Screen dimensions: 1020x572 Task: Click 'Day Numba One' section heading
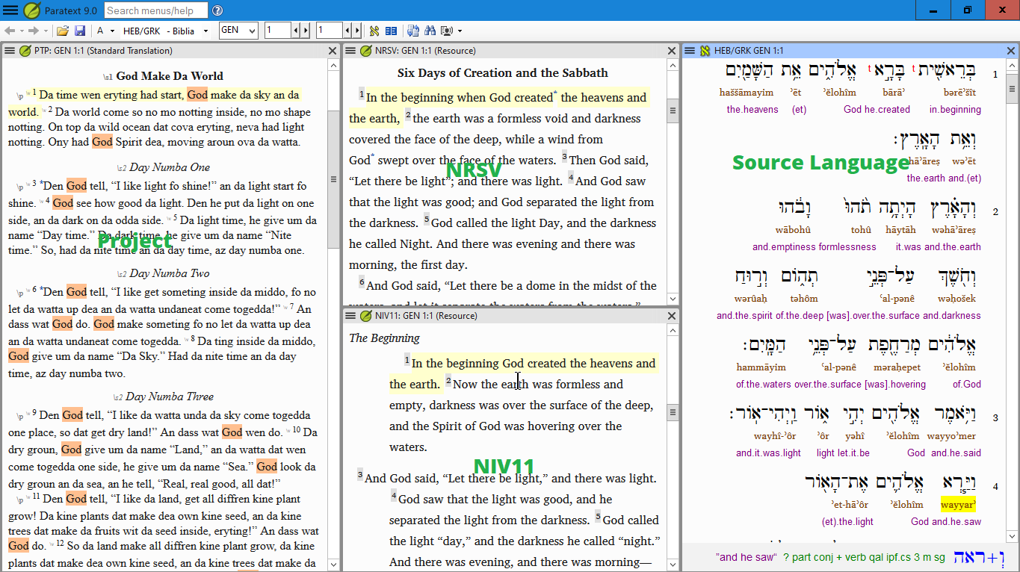tap(170, 167)
